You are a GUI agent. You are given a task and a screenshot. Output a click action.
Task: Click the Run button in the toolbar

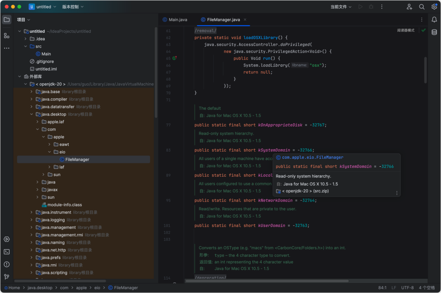(x=360, y=7)
